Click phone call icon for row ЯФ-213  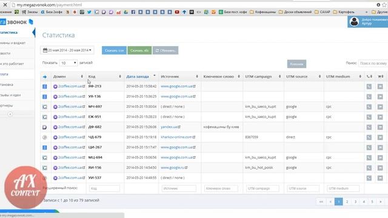coord(369,86)
